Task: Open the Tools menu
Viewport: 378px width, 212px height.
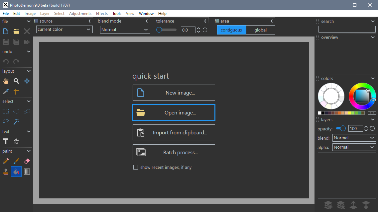Action: click(117, 14)
